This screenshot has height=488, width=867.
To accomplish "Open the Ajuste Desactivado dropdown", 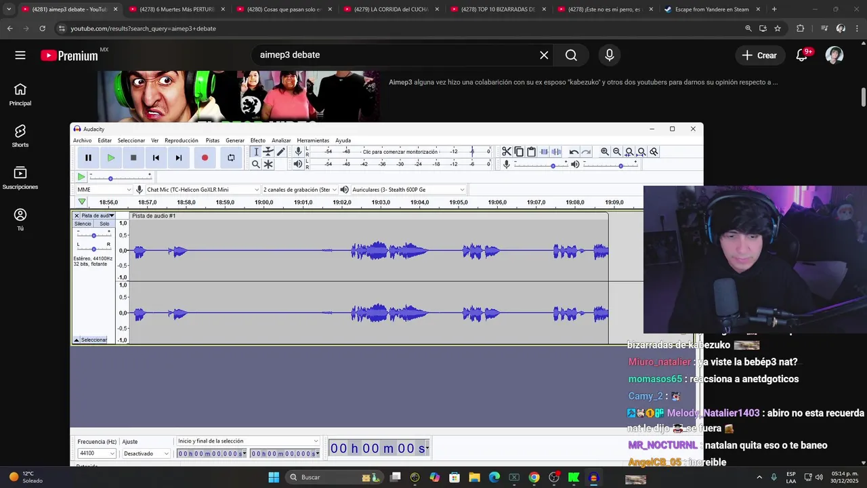I will (146, 453).
